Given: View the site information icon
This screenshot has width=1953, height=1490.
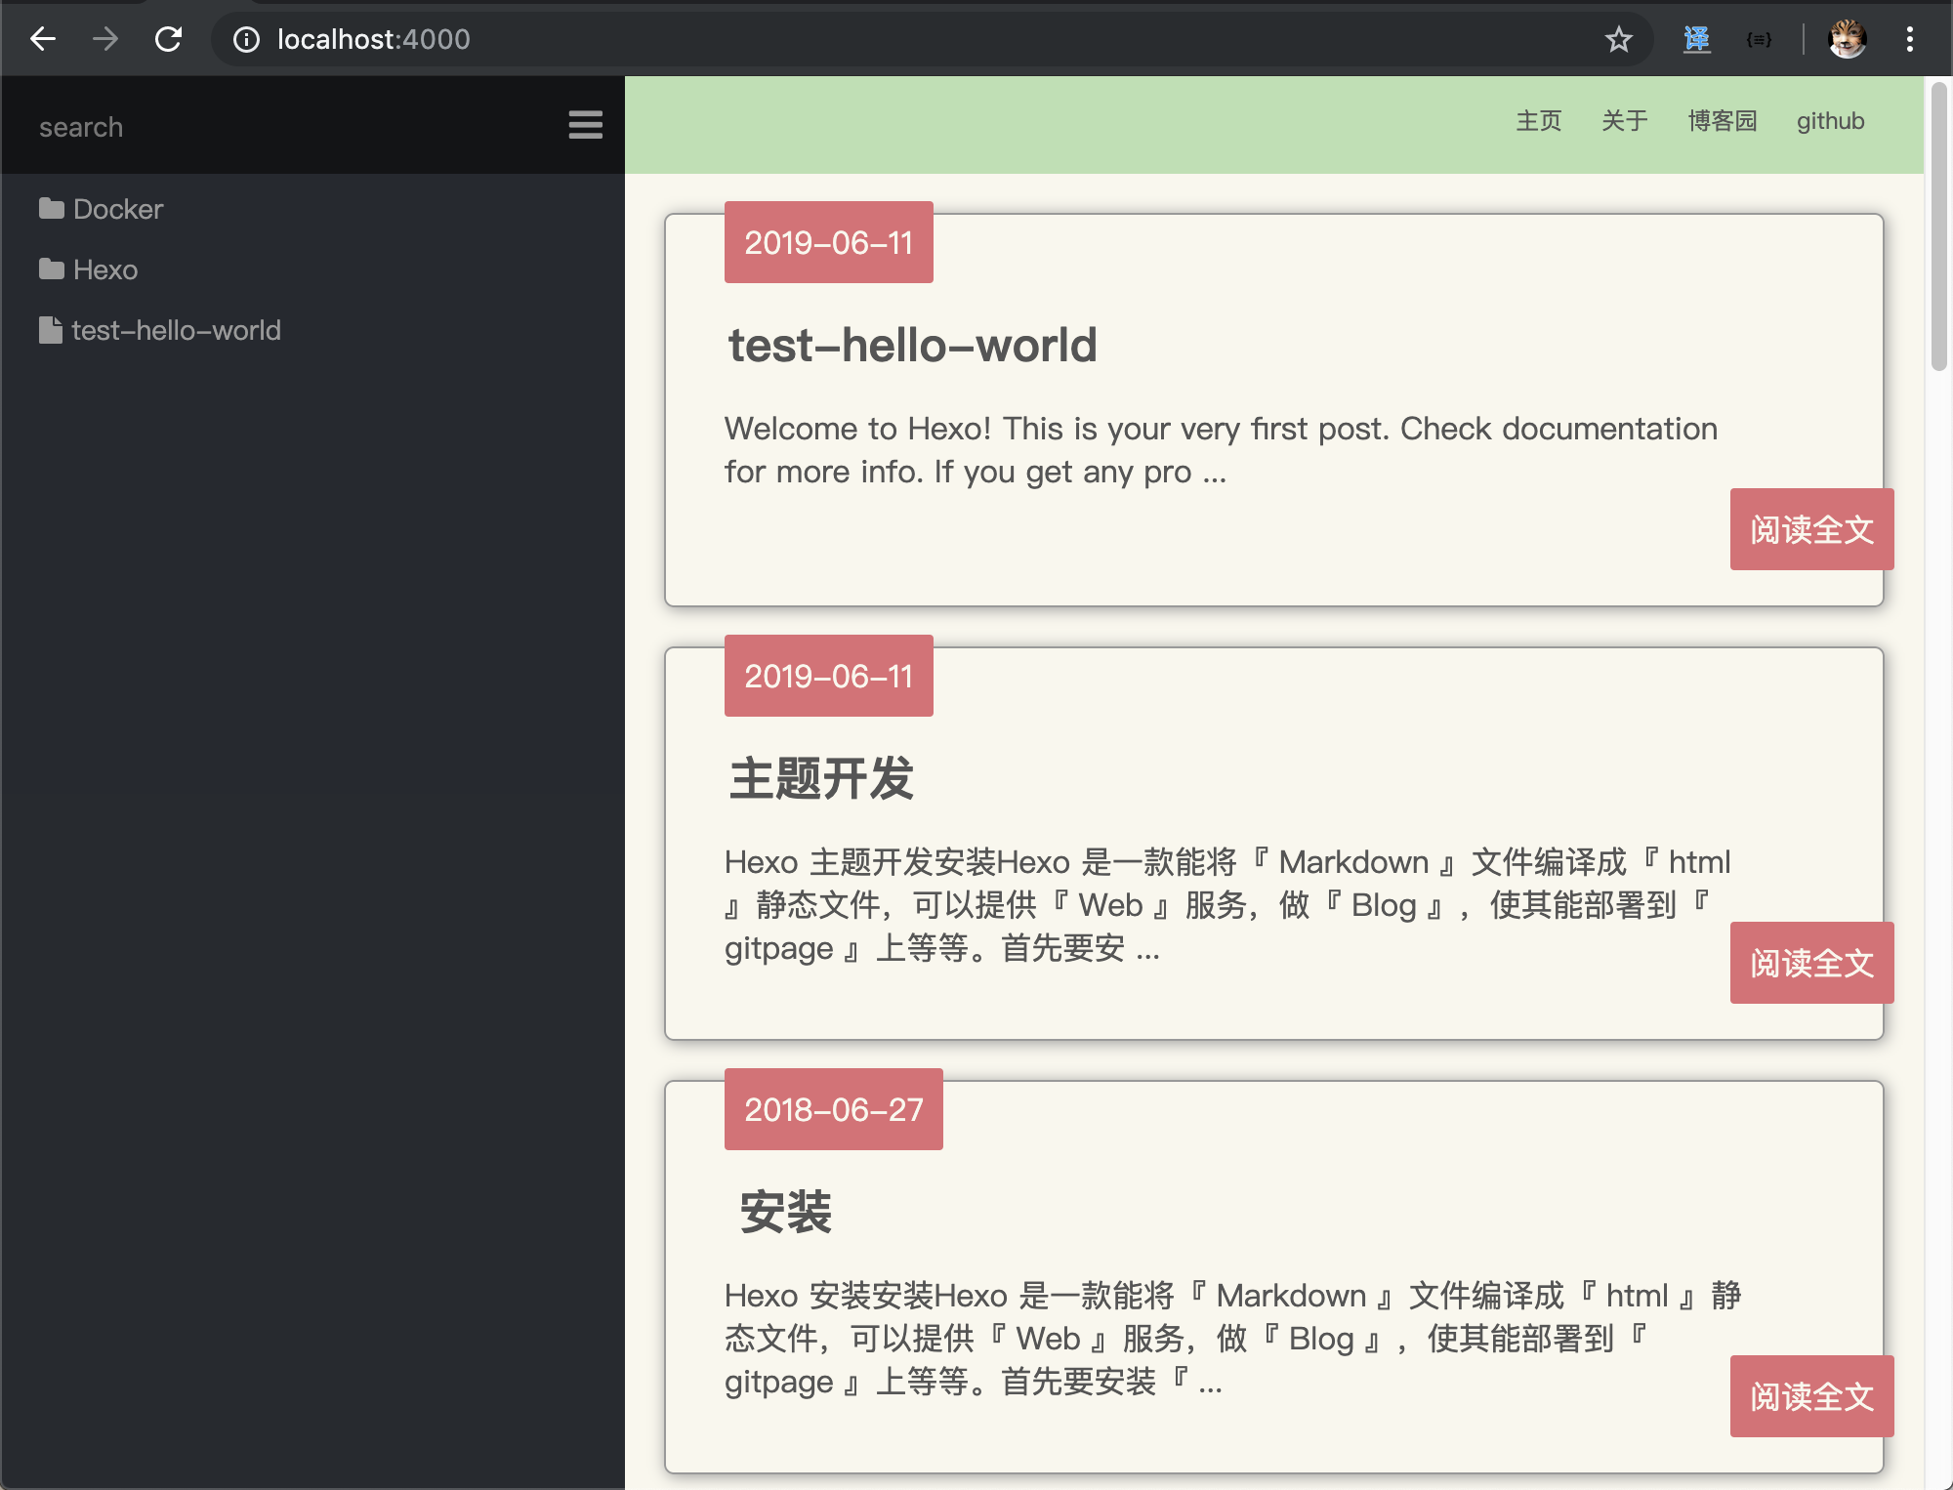Looking at the screenshot, I should [246, 39].
